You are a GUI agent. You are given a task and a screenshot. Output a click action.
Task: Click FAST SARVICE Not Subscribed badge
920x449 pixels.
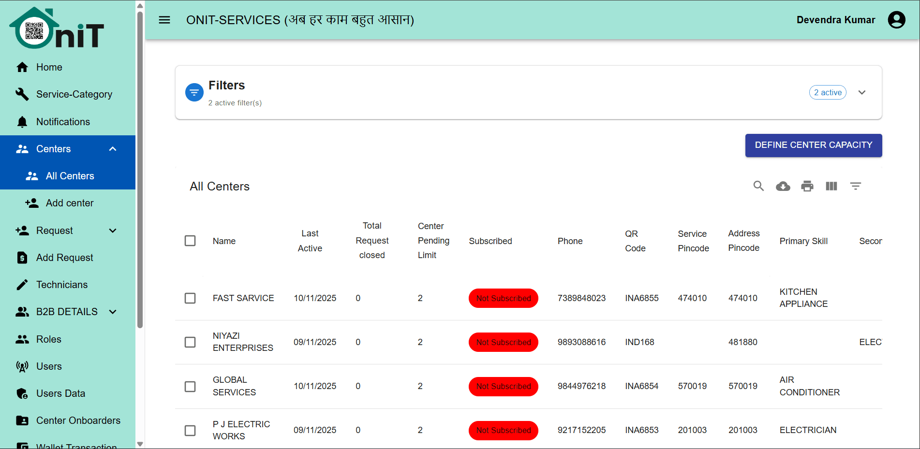click(504, 298)
